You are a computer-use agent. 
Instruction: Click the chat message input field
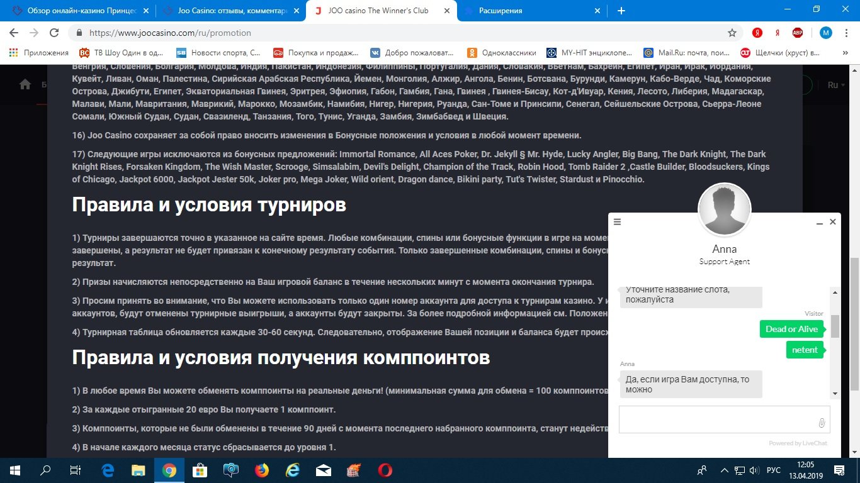point(716,419)
